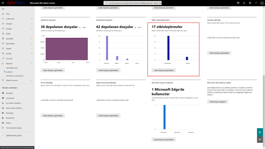Expand the Cihazlar chevron
Screen dimensions: 265x149
coord(32,24)
